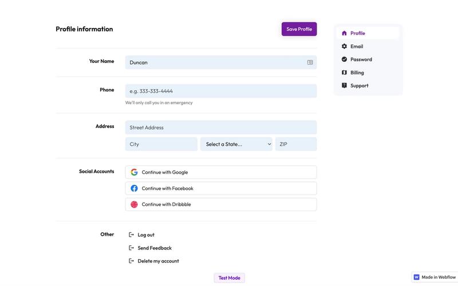Click the Webflow W logo icon
Screen dimensions: 458x286
(x=417, y=277)
